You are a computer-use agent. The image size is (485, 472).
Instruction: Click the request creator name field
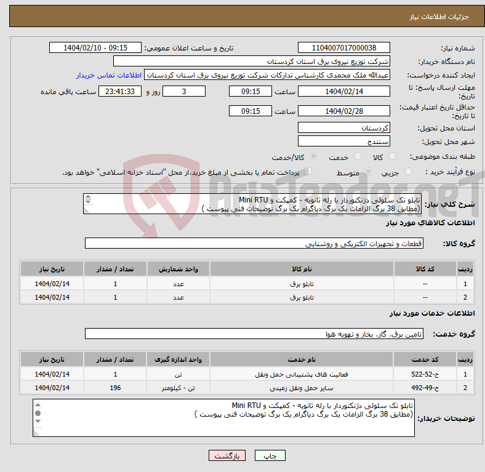coord(267,75)
